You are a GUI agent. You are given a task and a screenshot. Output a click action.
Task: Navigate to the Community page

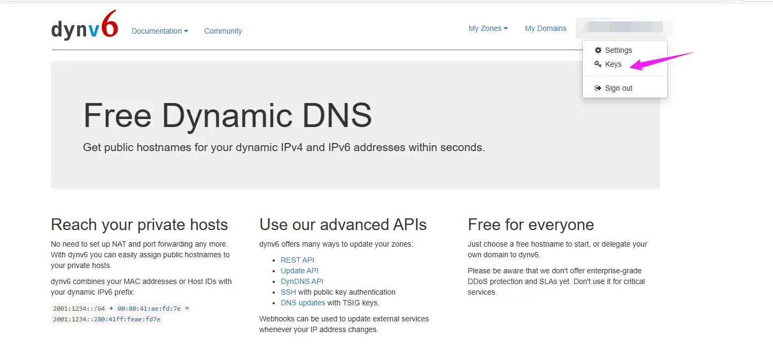(x=223, y=30)
